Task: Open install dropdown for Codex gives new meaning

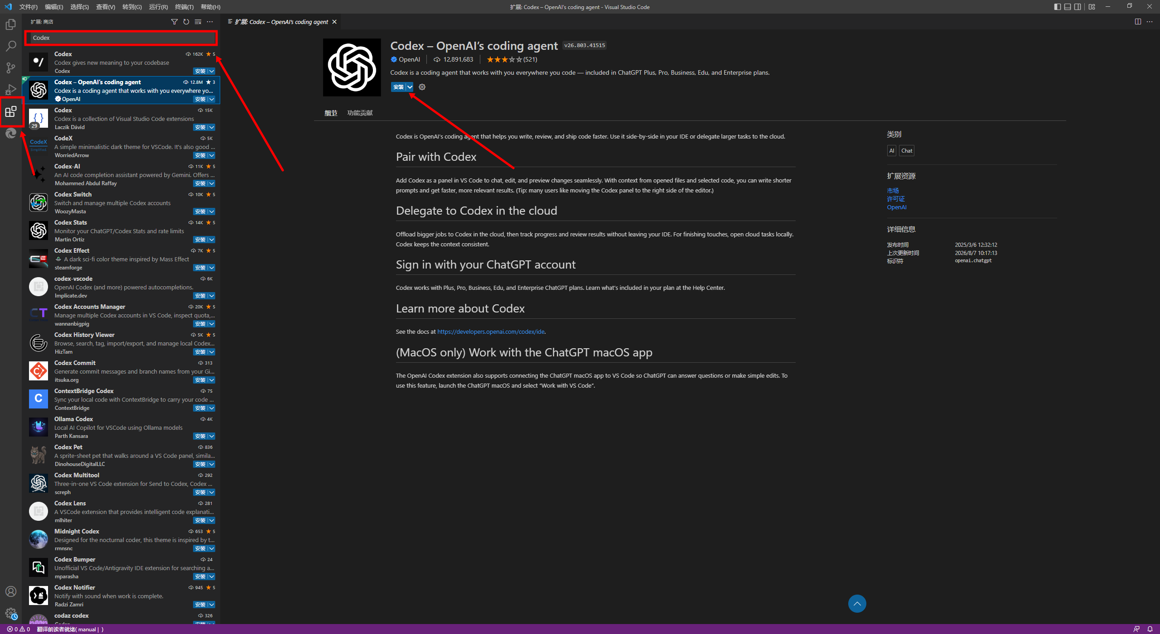Action: (212, 71)
